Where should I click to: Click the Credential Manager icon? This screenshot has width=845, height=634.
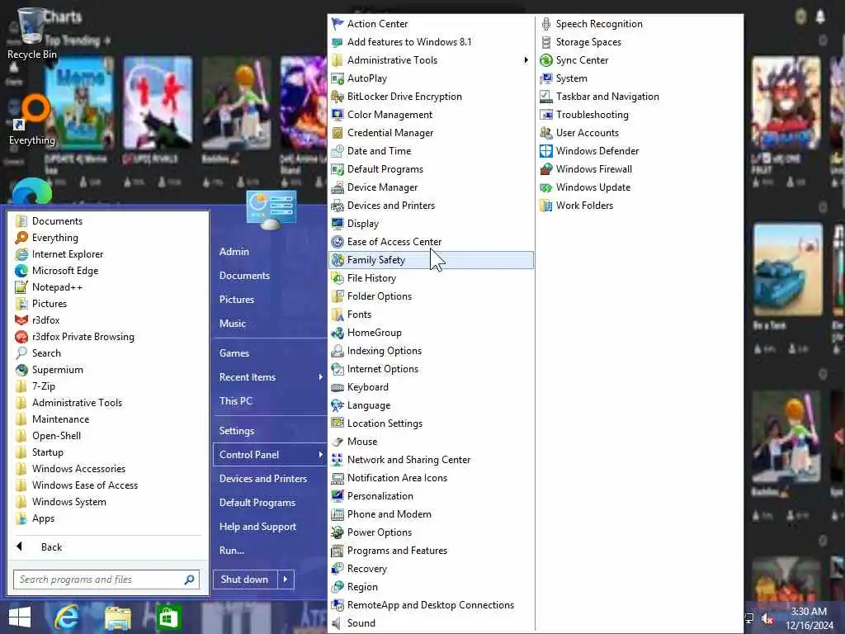coord(338,133)
